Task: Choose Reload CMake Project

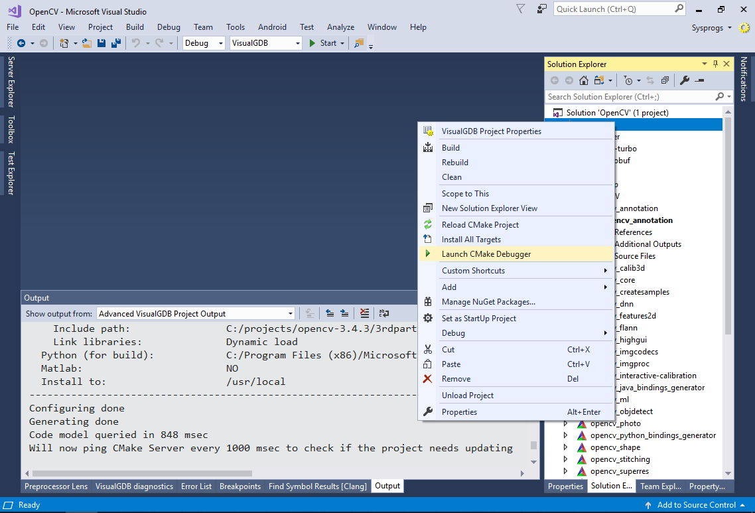Action: click(515, 225)
